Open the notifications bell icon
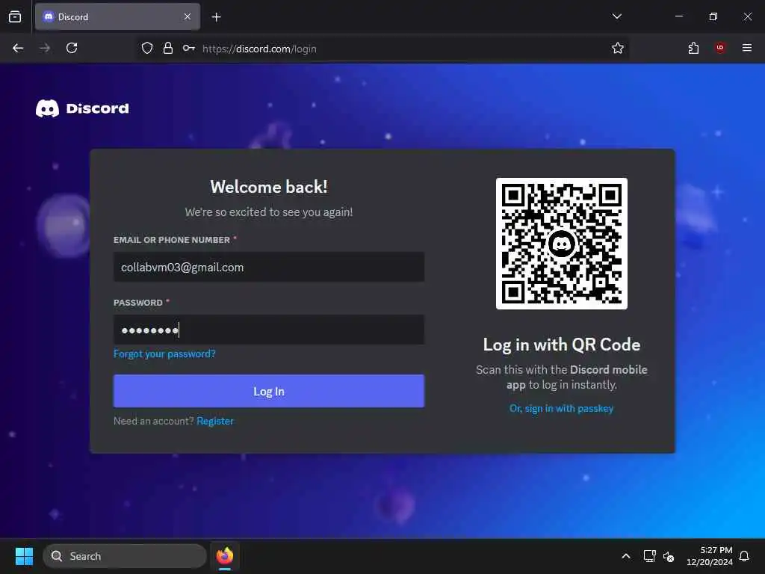Viewport: 765px width, 574px height. click(744, 556)
